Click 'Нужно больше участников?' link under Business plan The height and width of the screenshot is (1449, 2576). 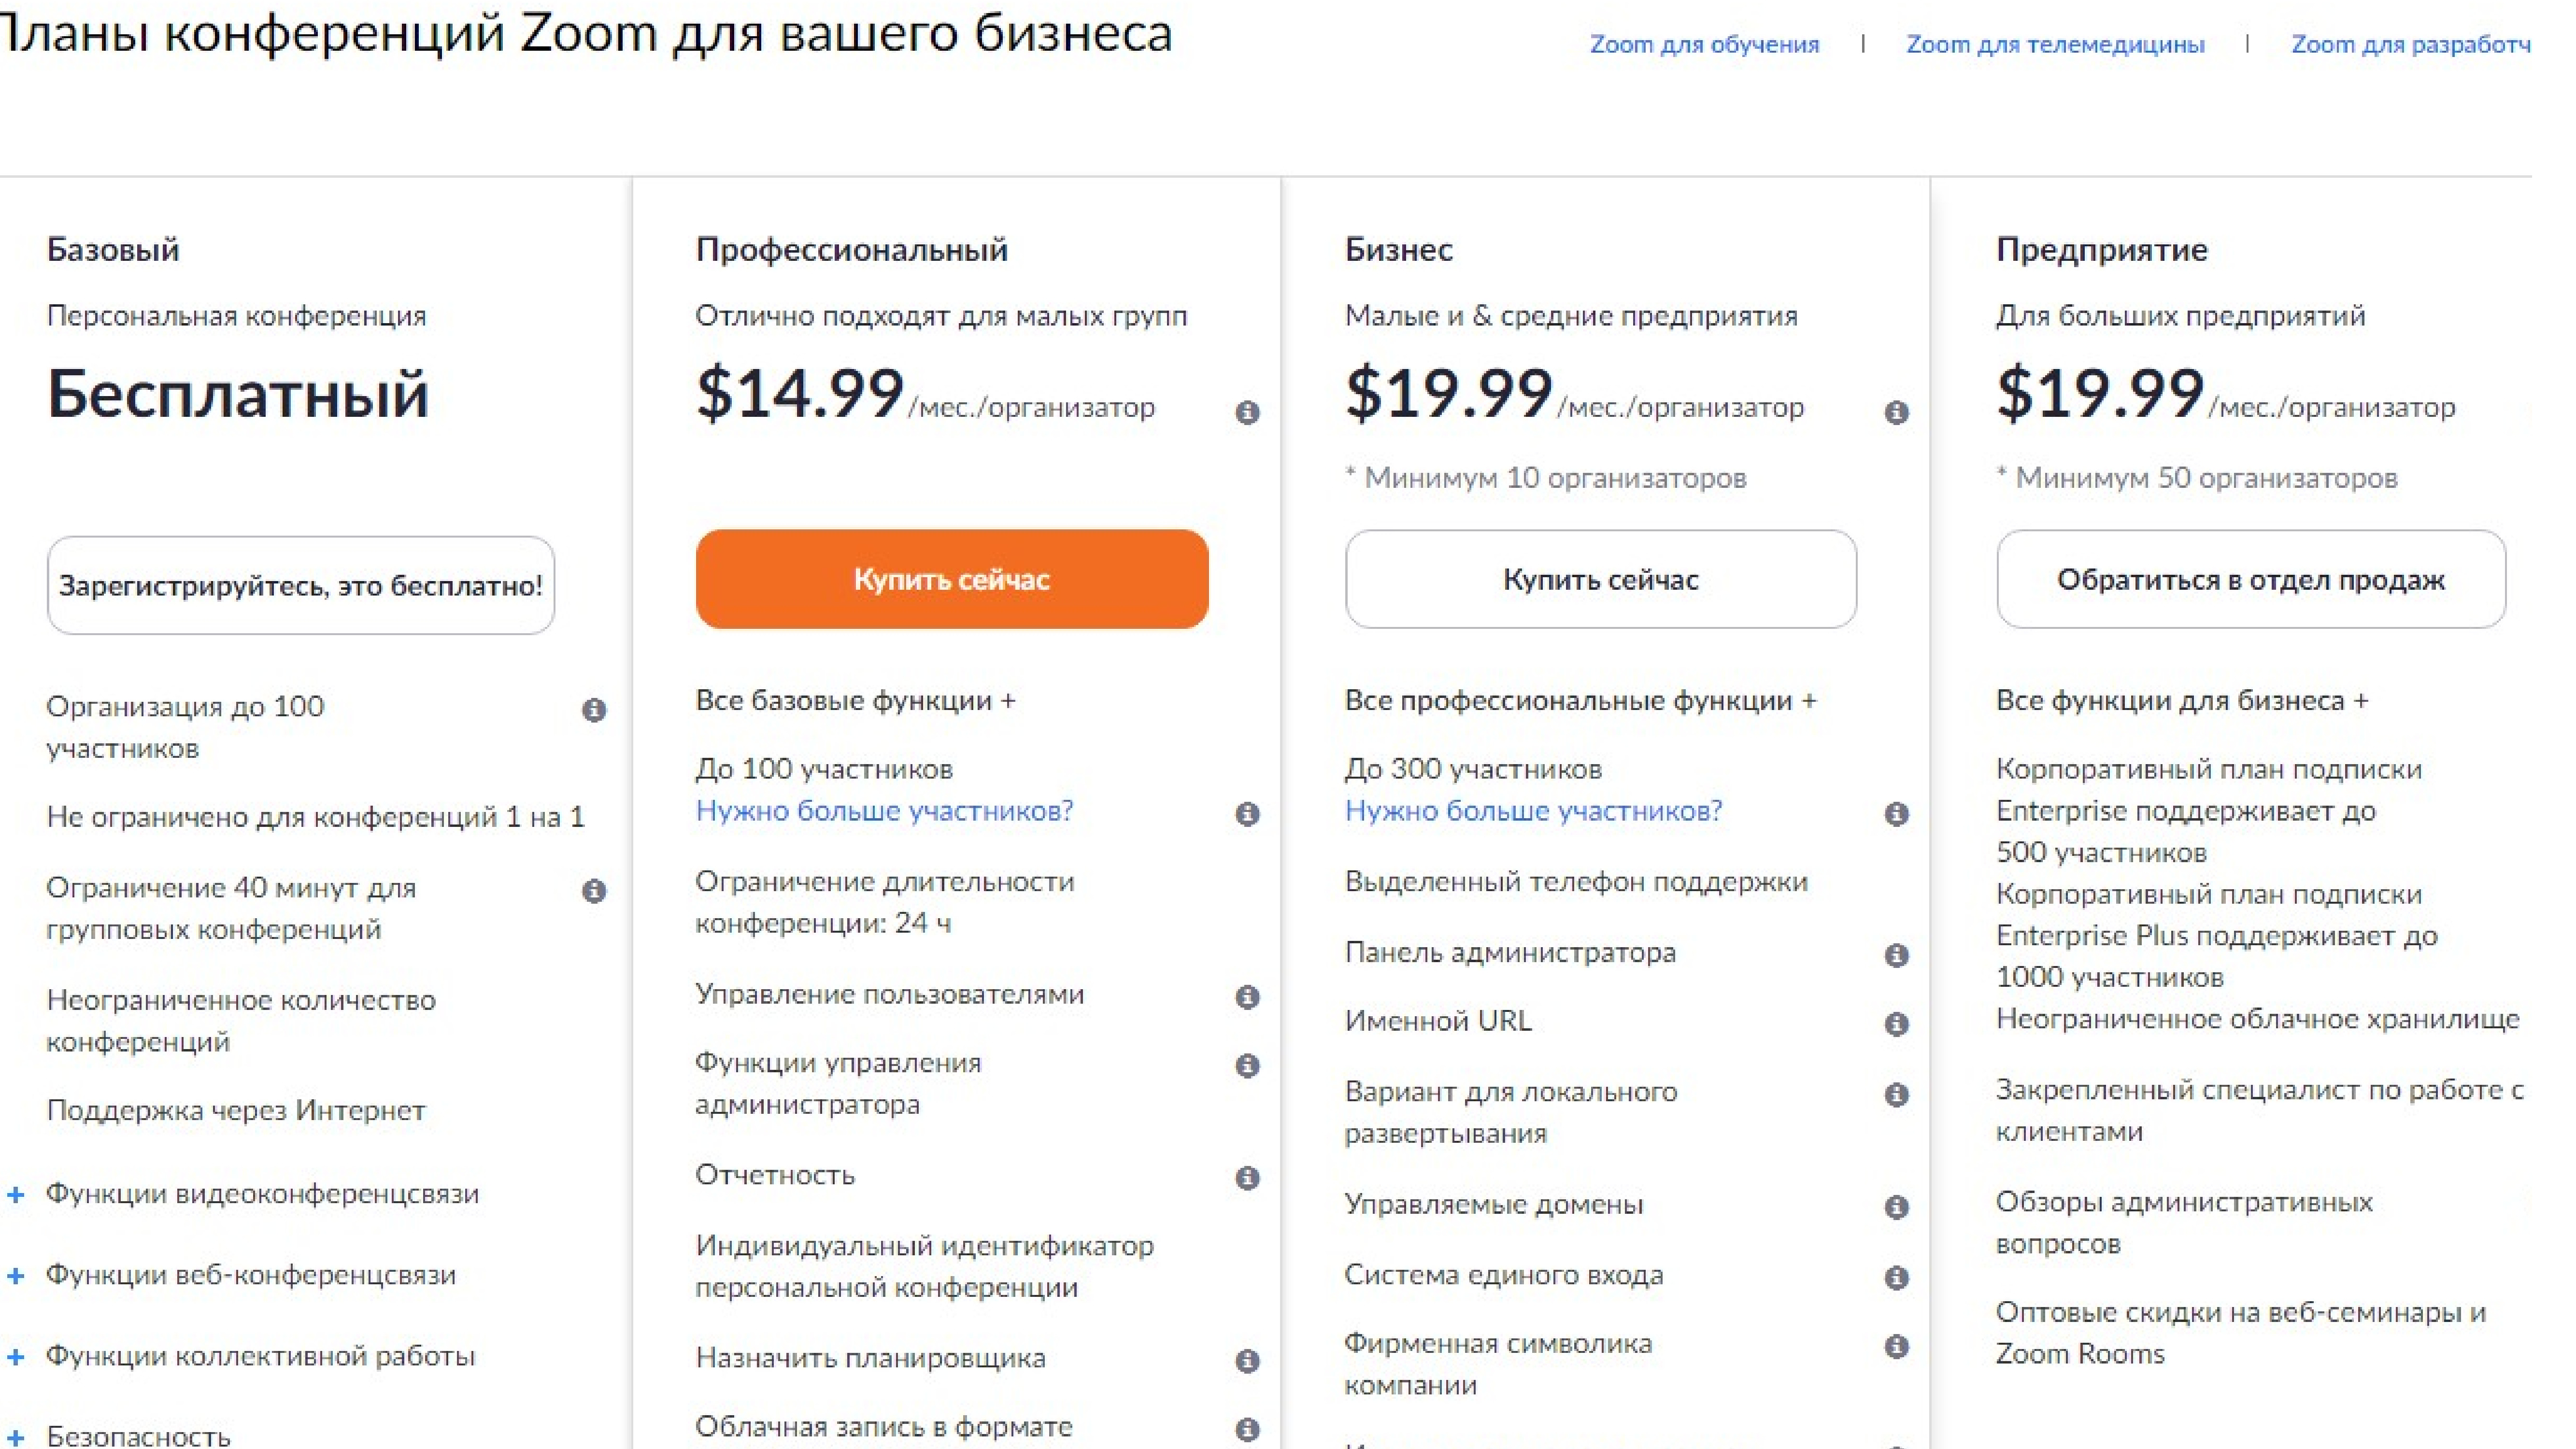1533,811
